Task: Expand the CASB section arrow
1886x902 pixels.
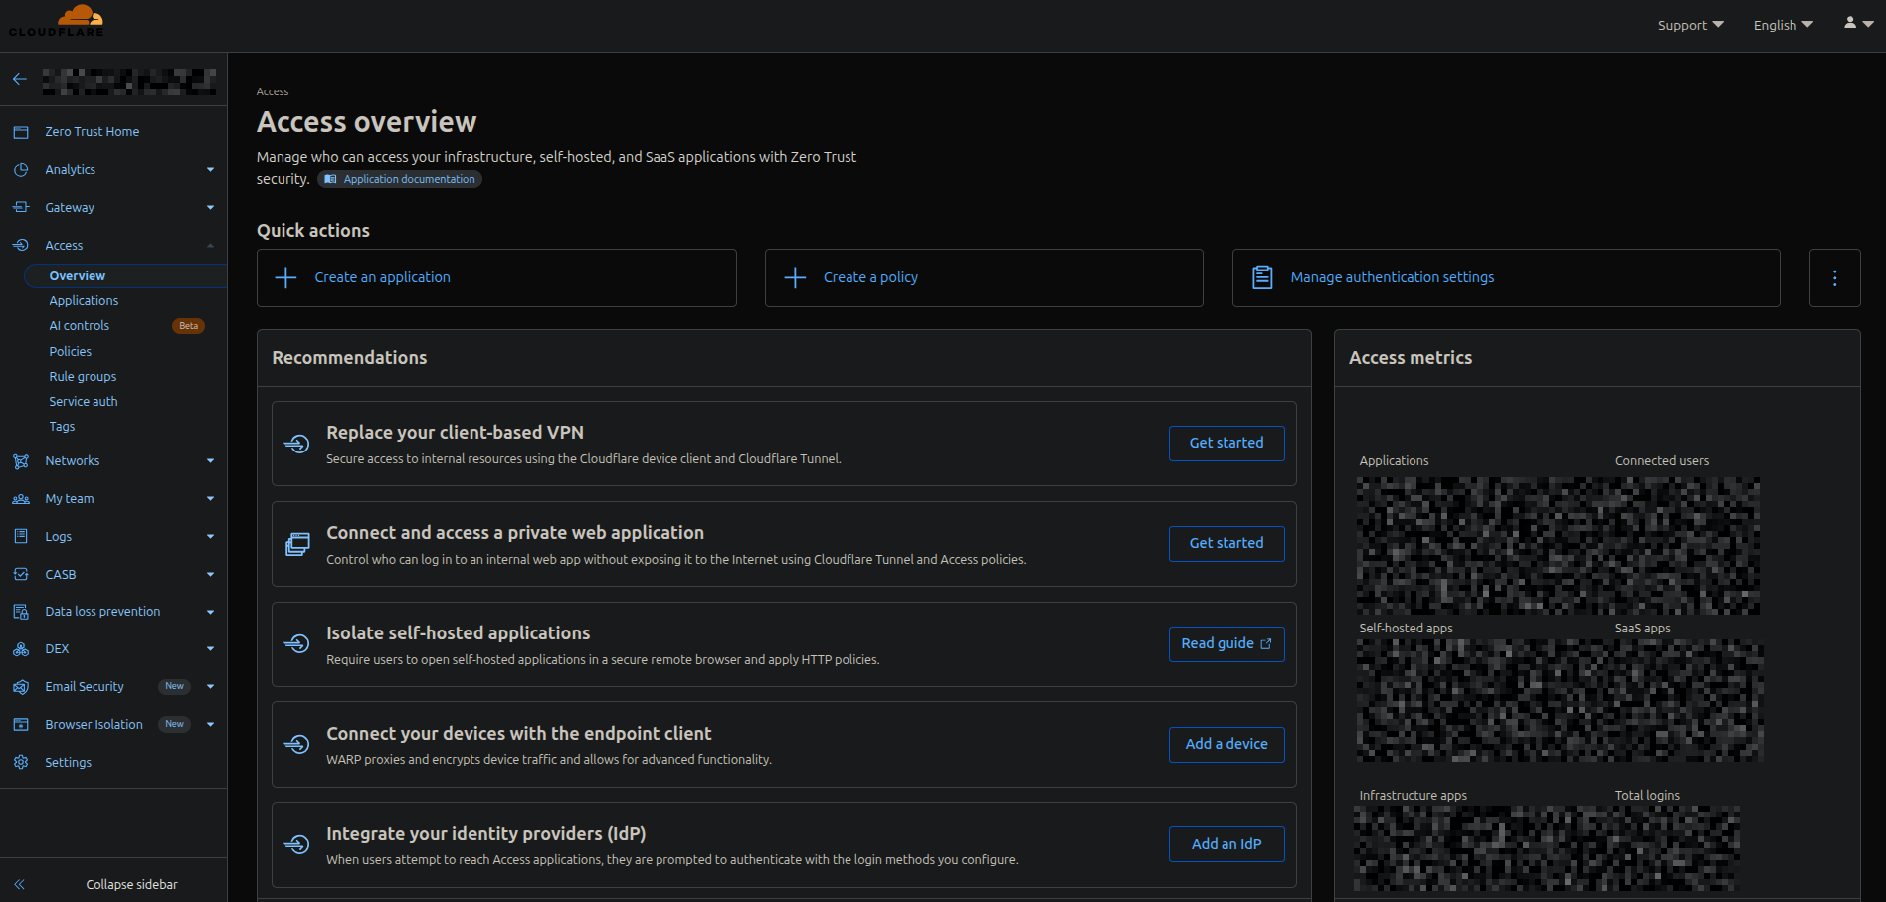Action: 210,575
